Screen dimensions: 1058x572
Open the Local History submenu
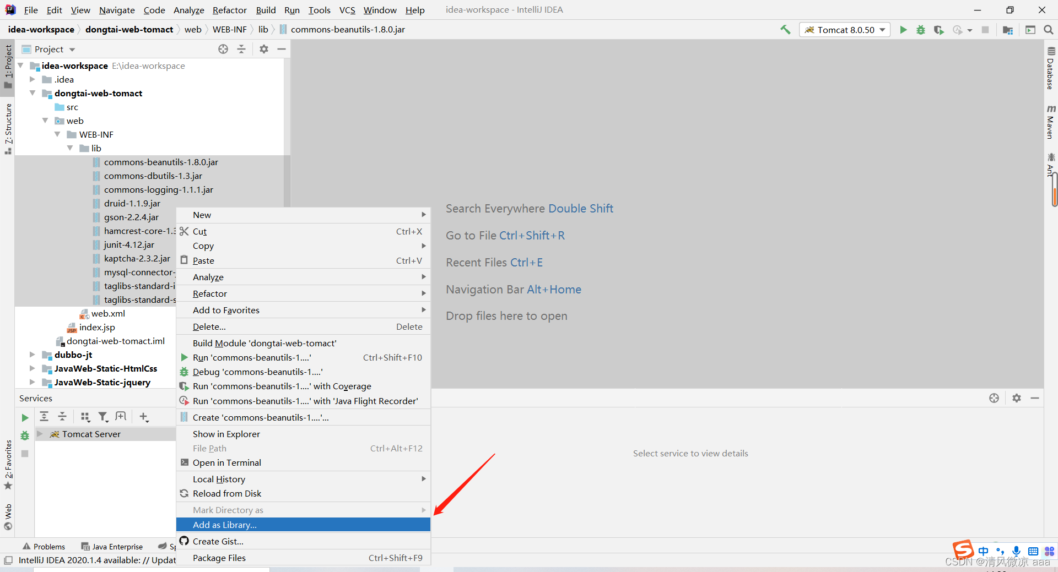point(303,479)
